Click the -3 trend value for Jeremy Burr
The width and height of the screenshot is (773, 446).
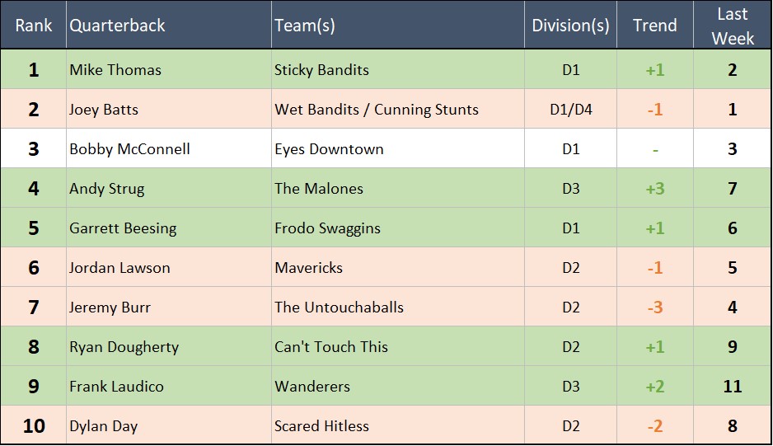click(655, 308)
